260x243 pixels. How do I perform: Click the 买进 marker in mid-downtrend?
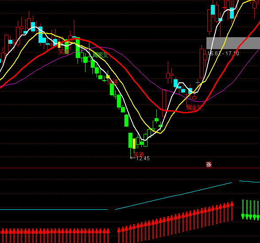[113, 82]
